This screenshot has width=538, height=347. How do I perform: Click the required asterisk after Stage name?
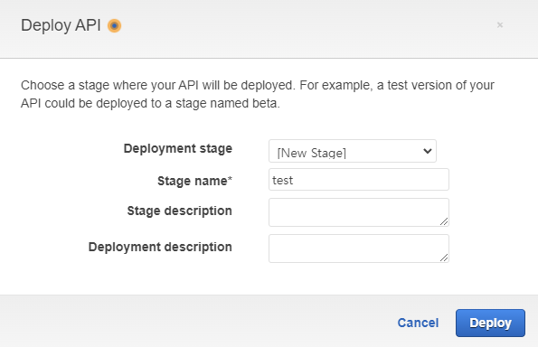[230, 178]
